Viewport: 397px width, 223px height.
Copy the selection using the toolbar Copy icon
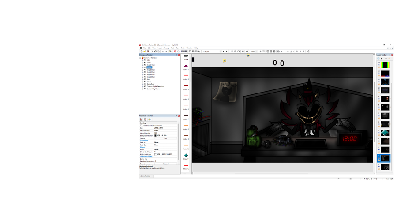coord(155,51)
